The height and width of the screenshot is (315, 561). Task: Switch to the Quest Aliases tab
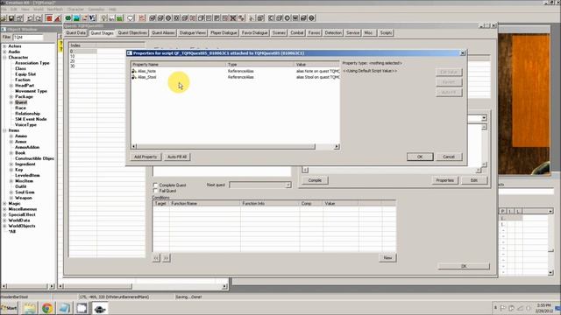163,33
